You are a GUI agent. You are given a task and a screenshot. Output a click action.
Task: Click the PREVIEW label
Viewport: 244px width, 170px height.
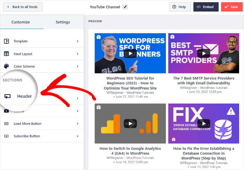(x=95, y=21)
